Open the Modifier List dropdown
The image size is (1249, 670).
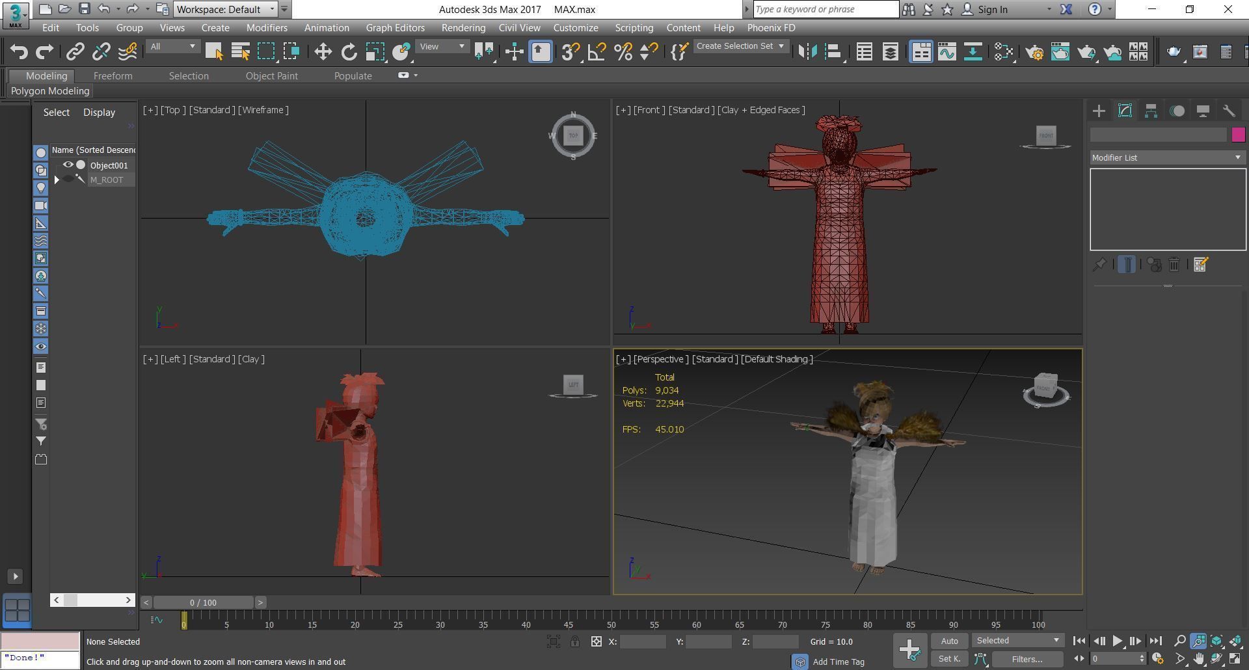click(x=1167, y=158)
